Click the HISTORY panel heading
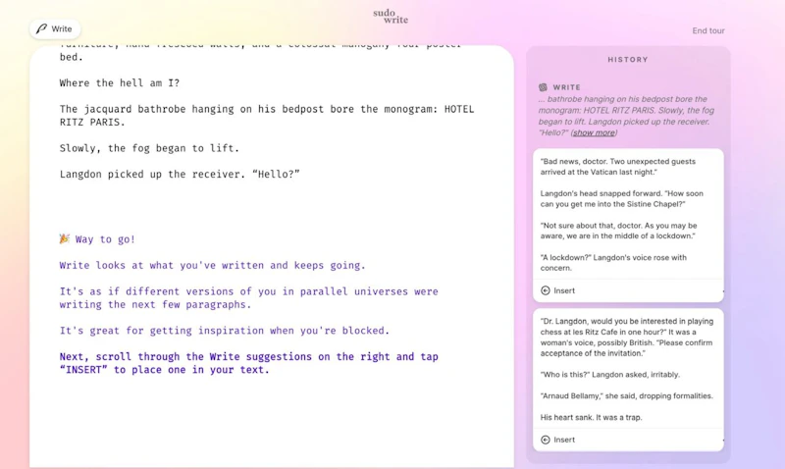785x469 pixels. point(628,60)
